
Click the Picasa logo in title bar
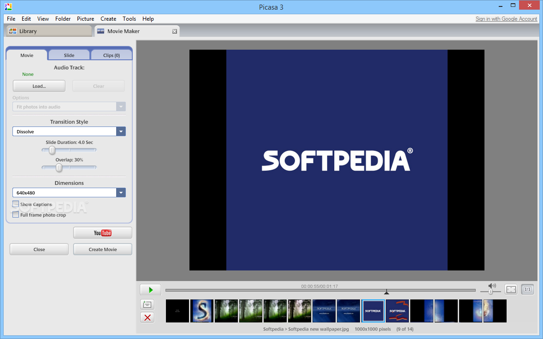(x=8, y=6)
